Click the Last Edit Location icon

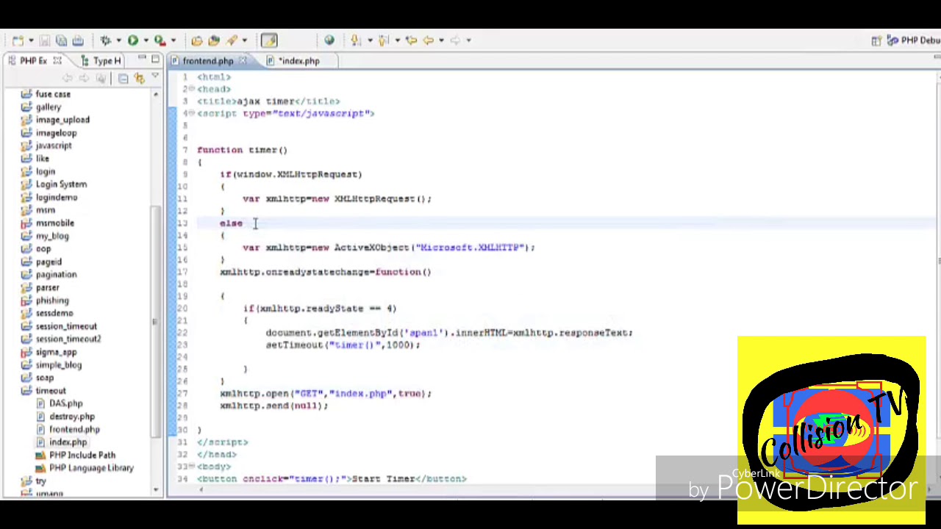click(x=411, y=40)
